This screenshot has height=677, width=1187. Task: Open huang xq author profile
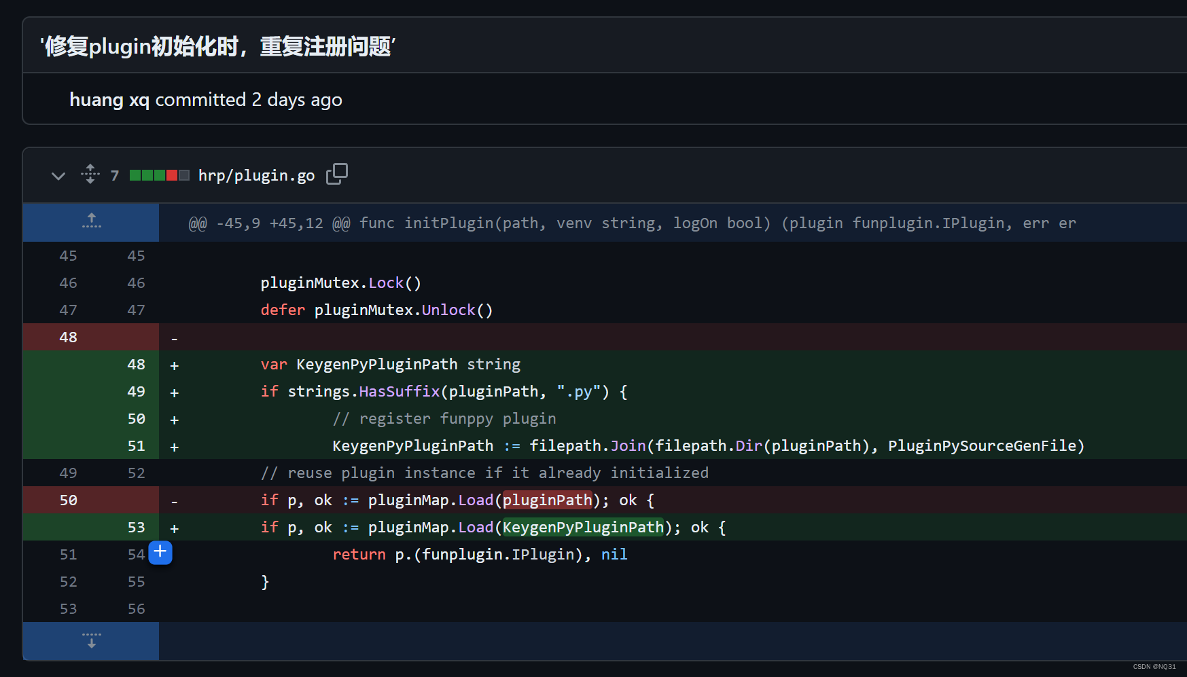[109, 100]
